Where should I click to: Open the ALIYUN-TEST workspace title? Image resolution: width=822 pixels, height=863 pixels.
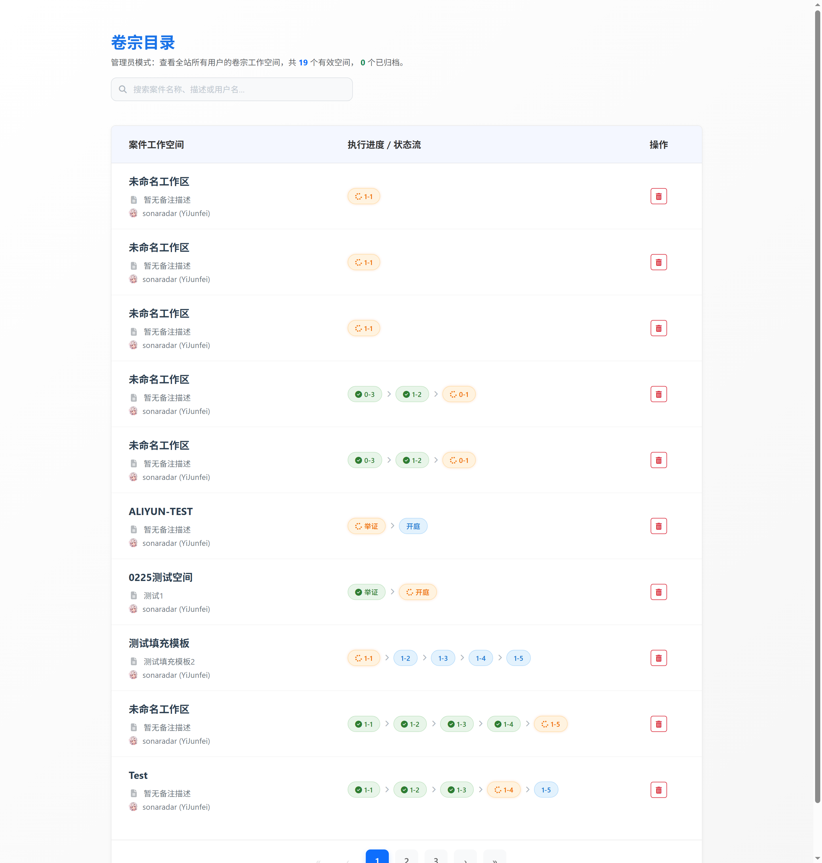161,511
